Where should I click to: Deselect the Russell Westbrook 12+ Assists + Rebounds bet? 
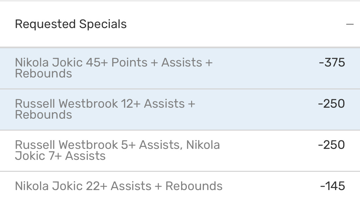[x=180, y=109]
